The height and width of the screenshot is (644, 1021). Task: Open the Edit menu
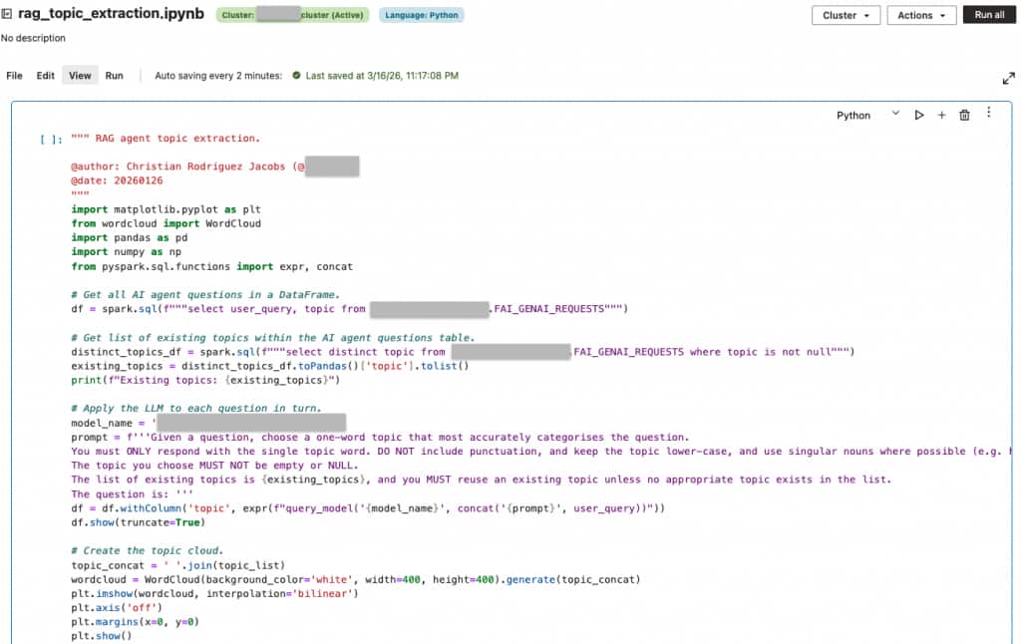tap(46, 75)
